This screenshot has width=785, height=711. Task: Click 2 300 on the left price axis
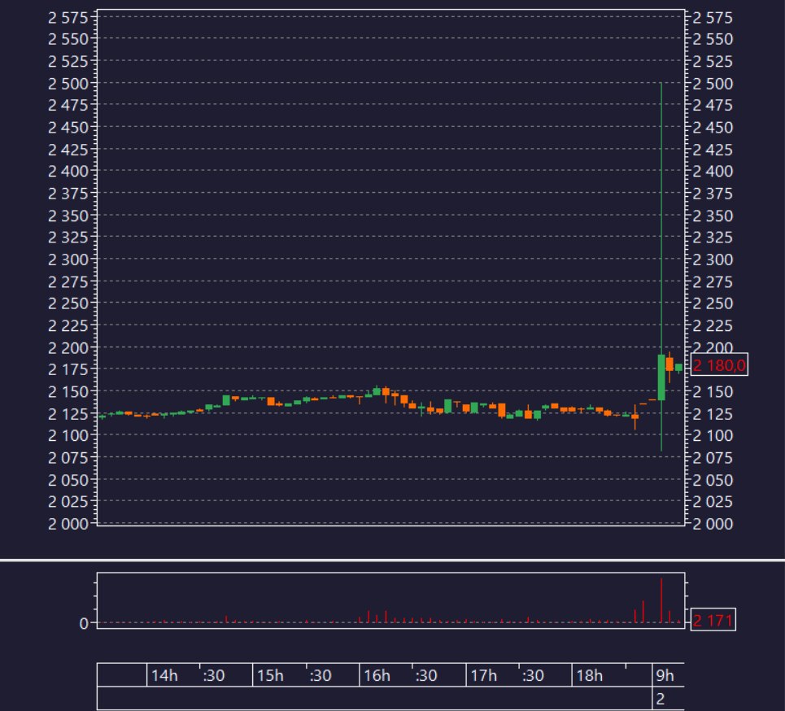[68, 260]
